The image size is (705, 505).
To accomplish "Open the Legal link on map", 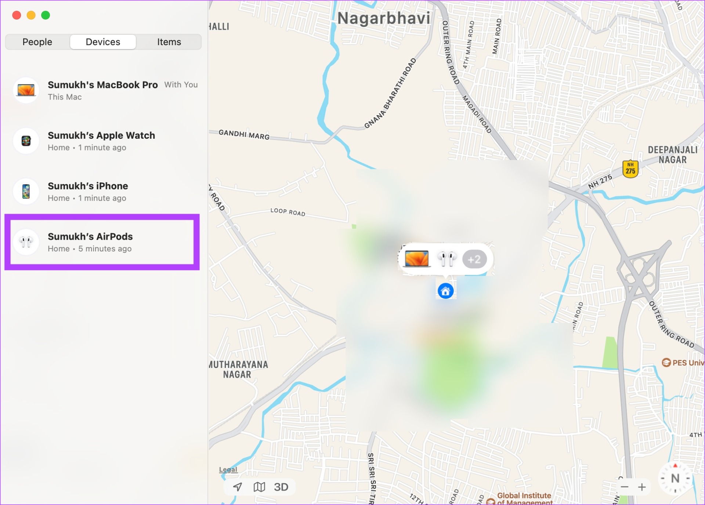I will 228,469.
